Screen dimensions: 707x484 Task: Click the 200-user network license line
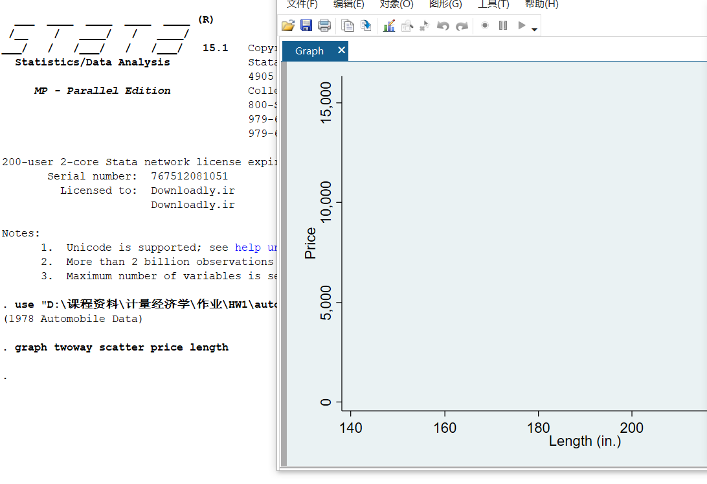140,162
